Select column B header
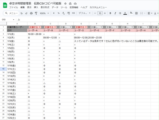159x120 pixels. (x=35, y=24)
